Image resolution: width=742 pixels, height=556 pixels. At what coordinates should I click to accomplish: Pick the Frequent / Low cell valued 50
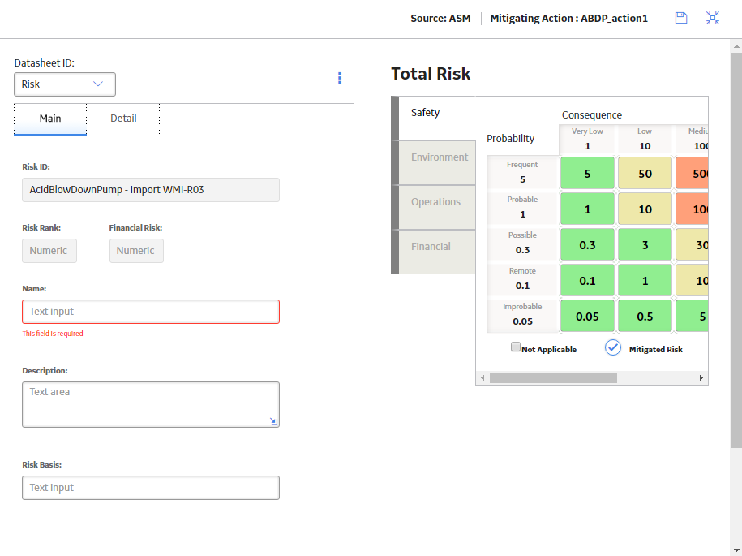point(645,174)
